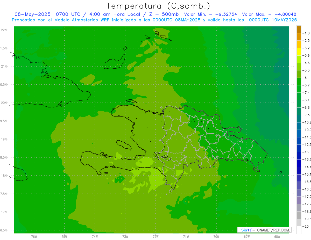Click the yellow swatch between -3.2 and -3.9
Screen dimensions: 311x240
[299, 52]
